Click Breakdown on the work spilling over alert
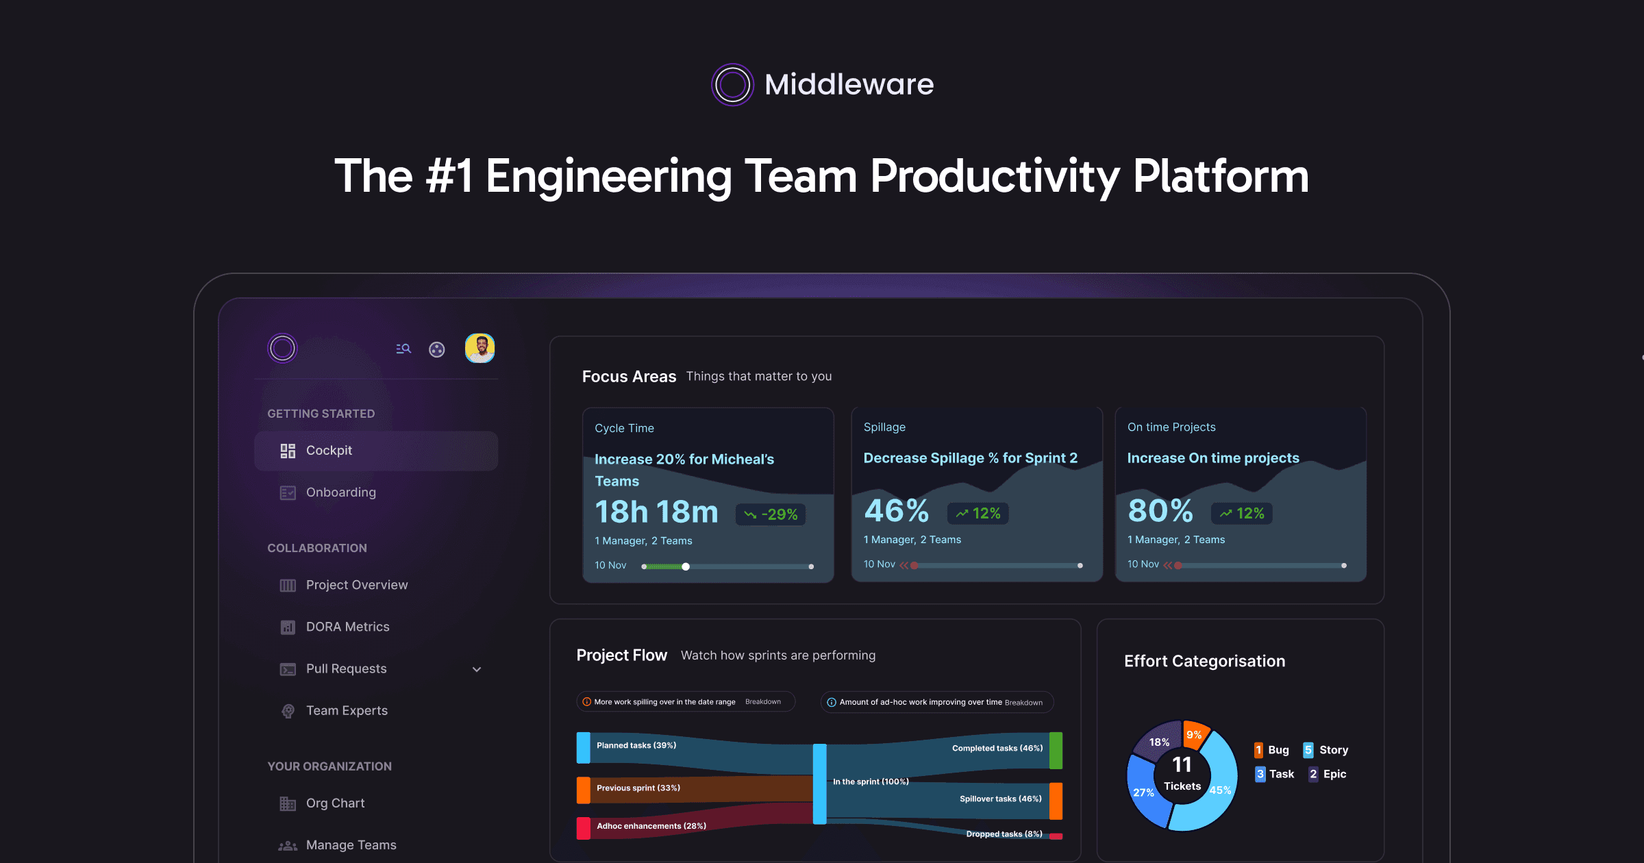This screenshot has width=1644, height=863. pos(763,702)
